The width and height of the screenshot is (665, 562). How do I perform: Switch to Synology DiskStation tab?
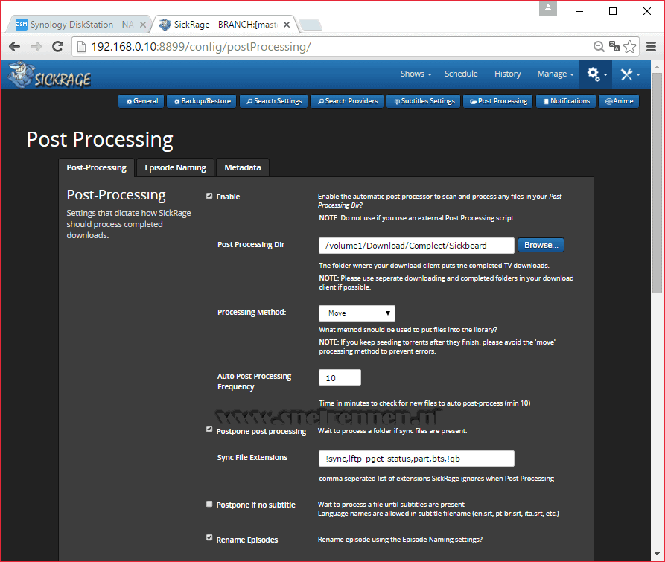[78, 25]
